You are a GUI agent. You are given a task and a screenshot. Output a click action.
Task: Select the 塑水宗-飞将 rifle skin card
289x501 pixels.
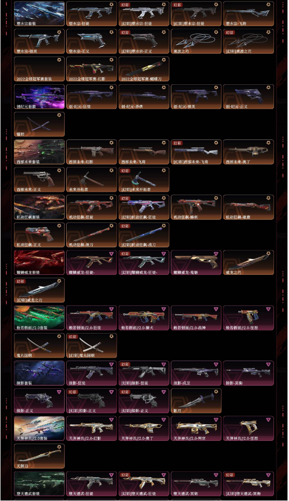click(248, 14)
